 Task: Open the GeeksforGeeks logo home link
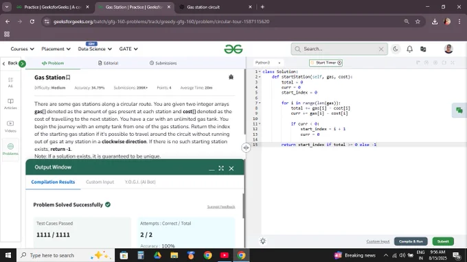(x=233, y=49)
